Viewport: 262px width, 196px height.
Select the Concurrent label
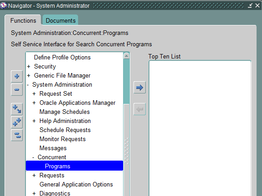point(52,157)
